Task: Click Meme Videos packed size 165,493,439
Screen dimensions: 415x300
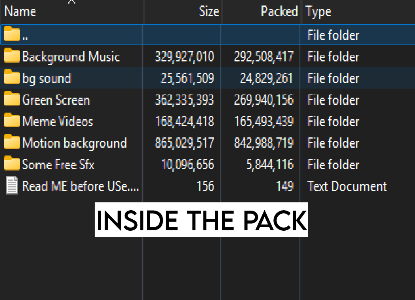Action: tap(264, 121)
